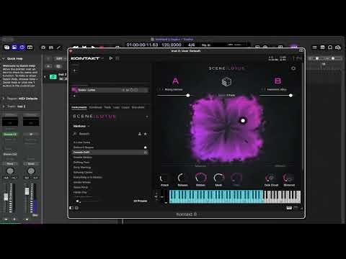Click the Release knob
346x259 pixels.
click(182, 178)
